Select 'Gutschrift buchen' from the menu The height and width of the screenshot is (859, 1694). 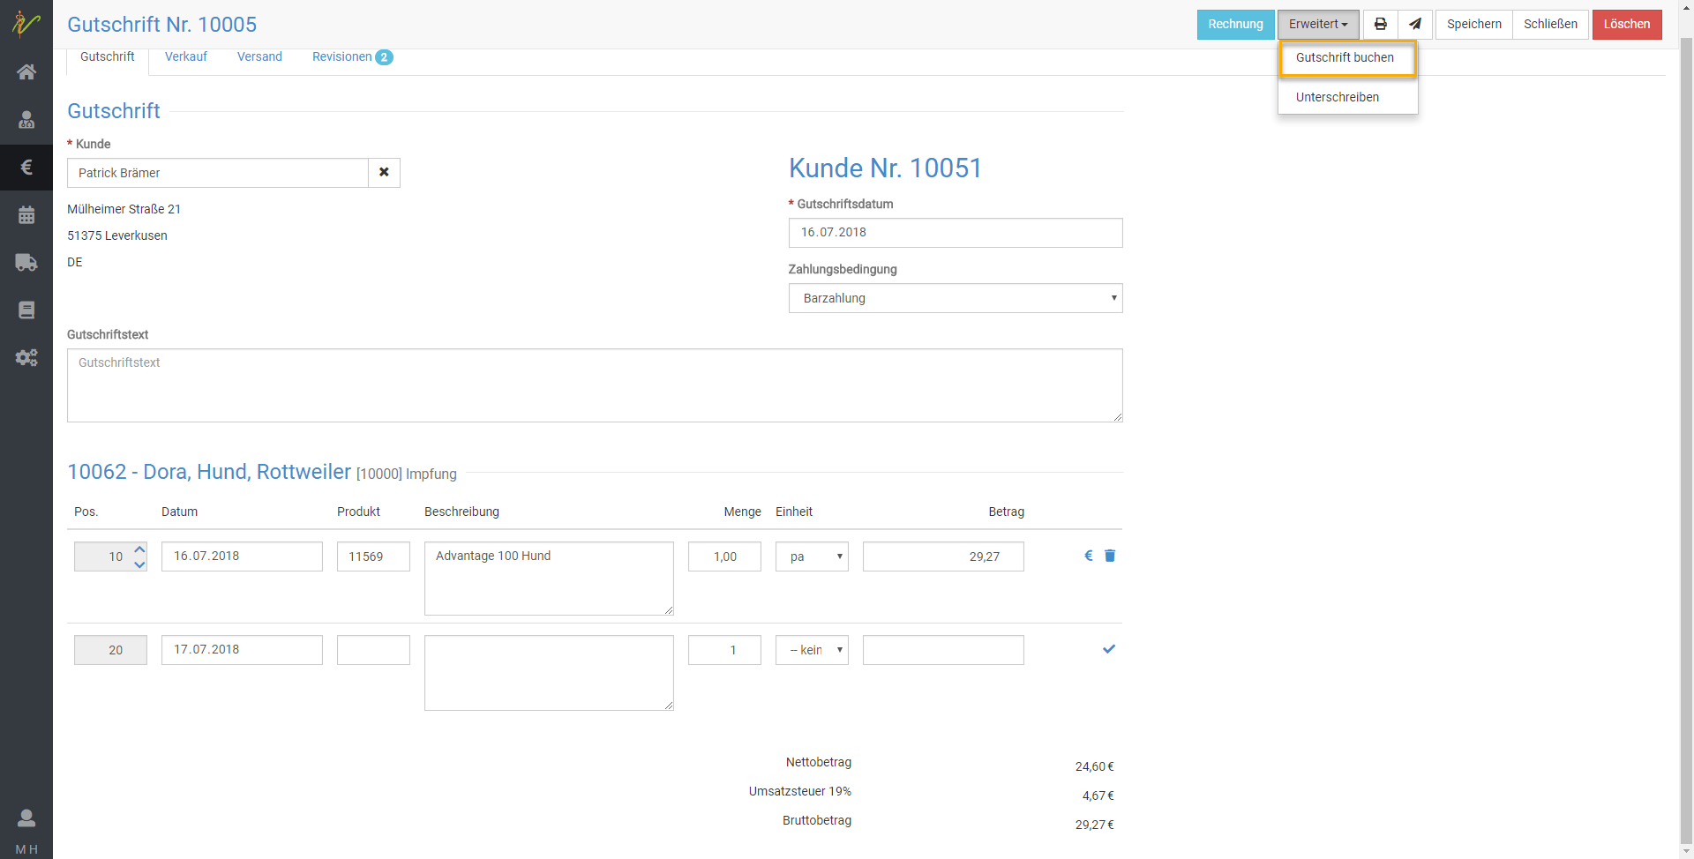coord(1345,58)
